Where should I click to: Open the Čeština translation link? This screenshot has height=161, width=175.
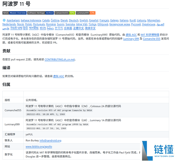point(55,20)
